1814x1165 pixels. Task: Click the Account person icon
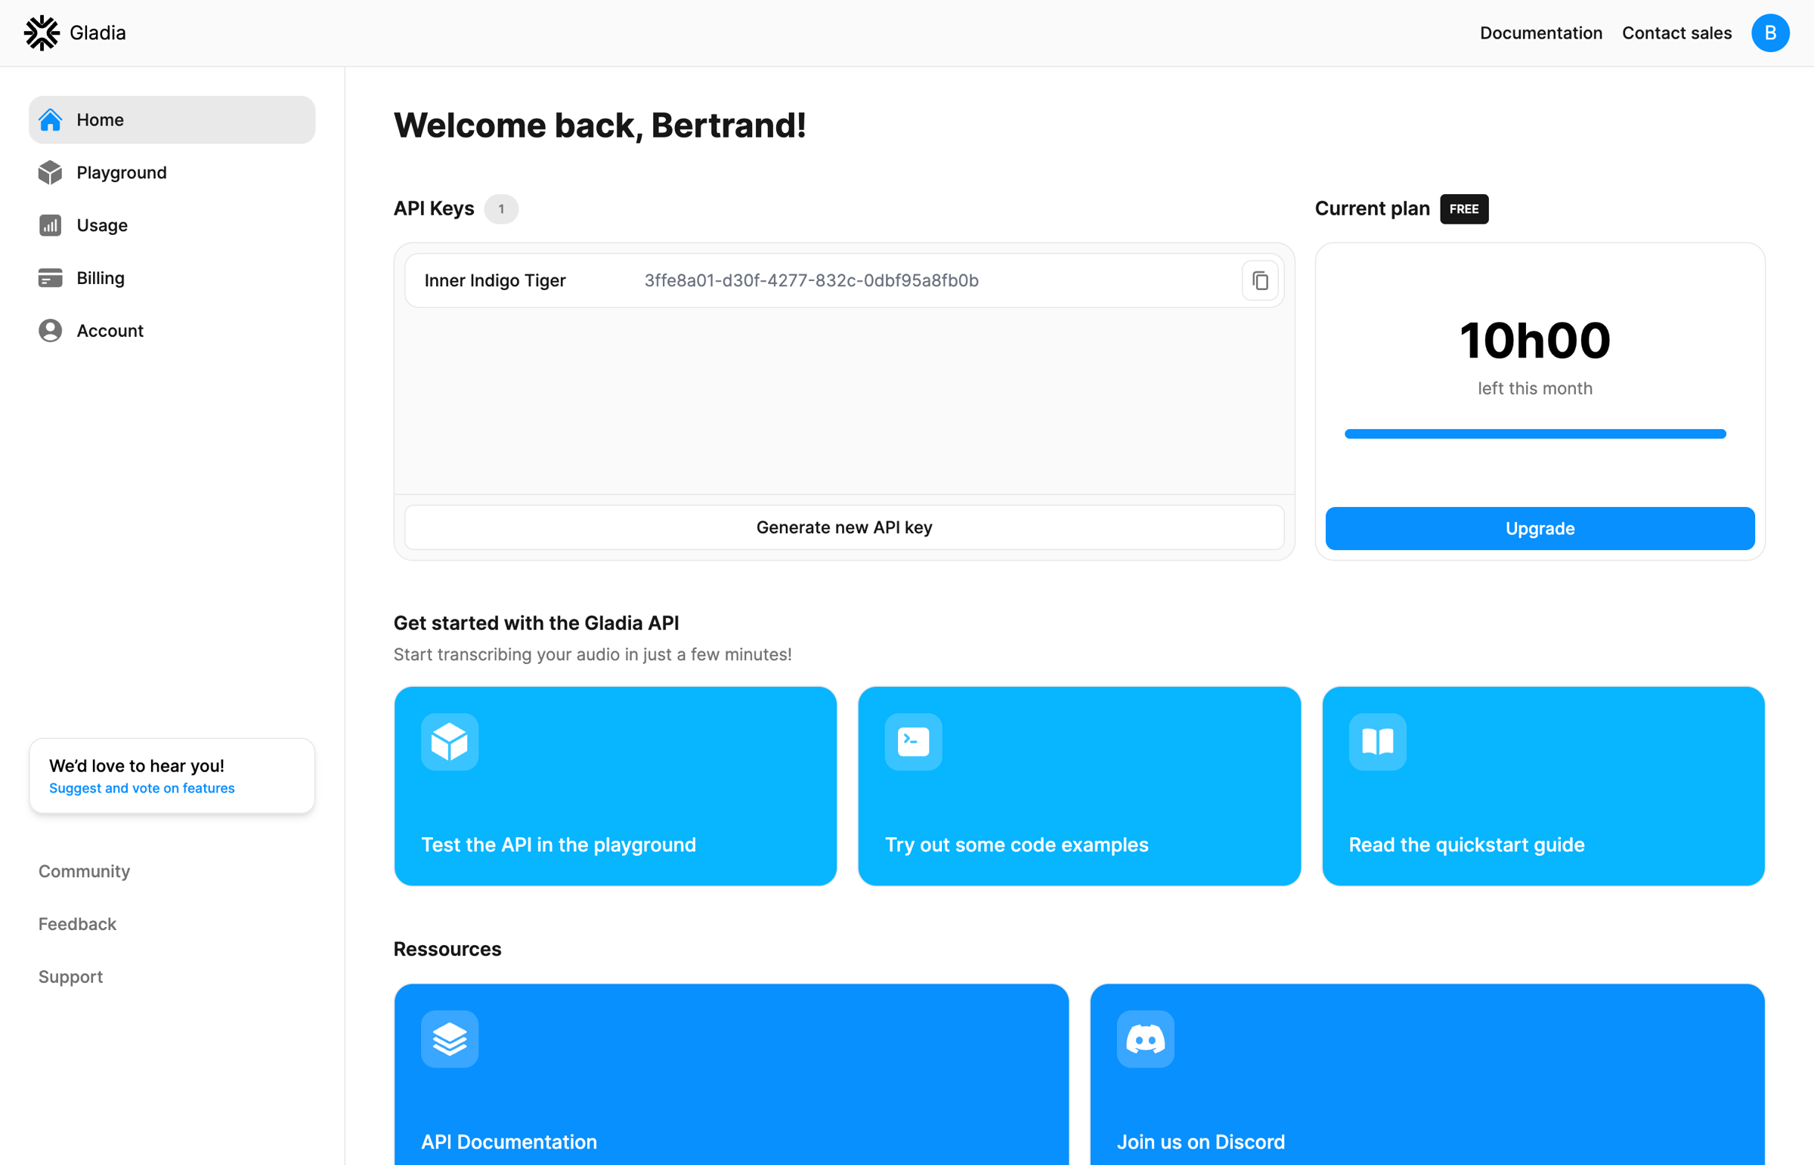(50, 331)
